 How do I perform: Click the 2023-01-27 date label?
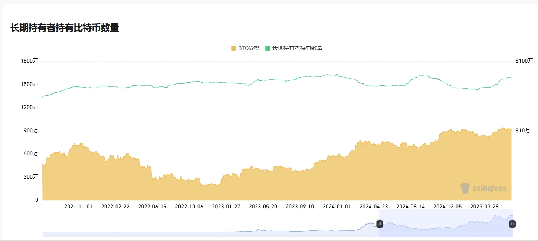click(226, 207)
